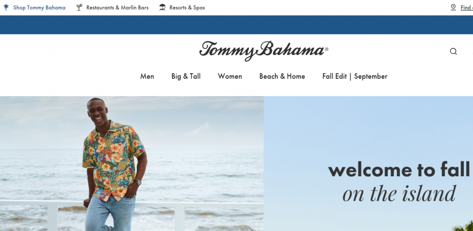Click the cocktail glass icon for Restaurants
473x231 pixels.
pos(79,7)
